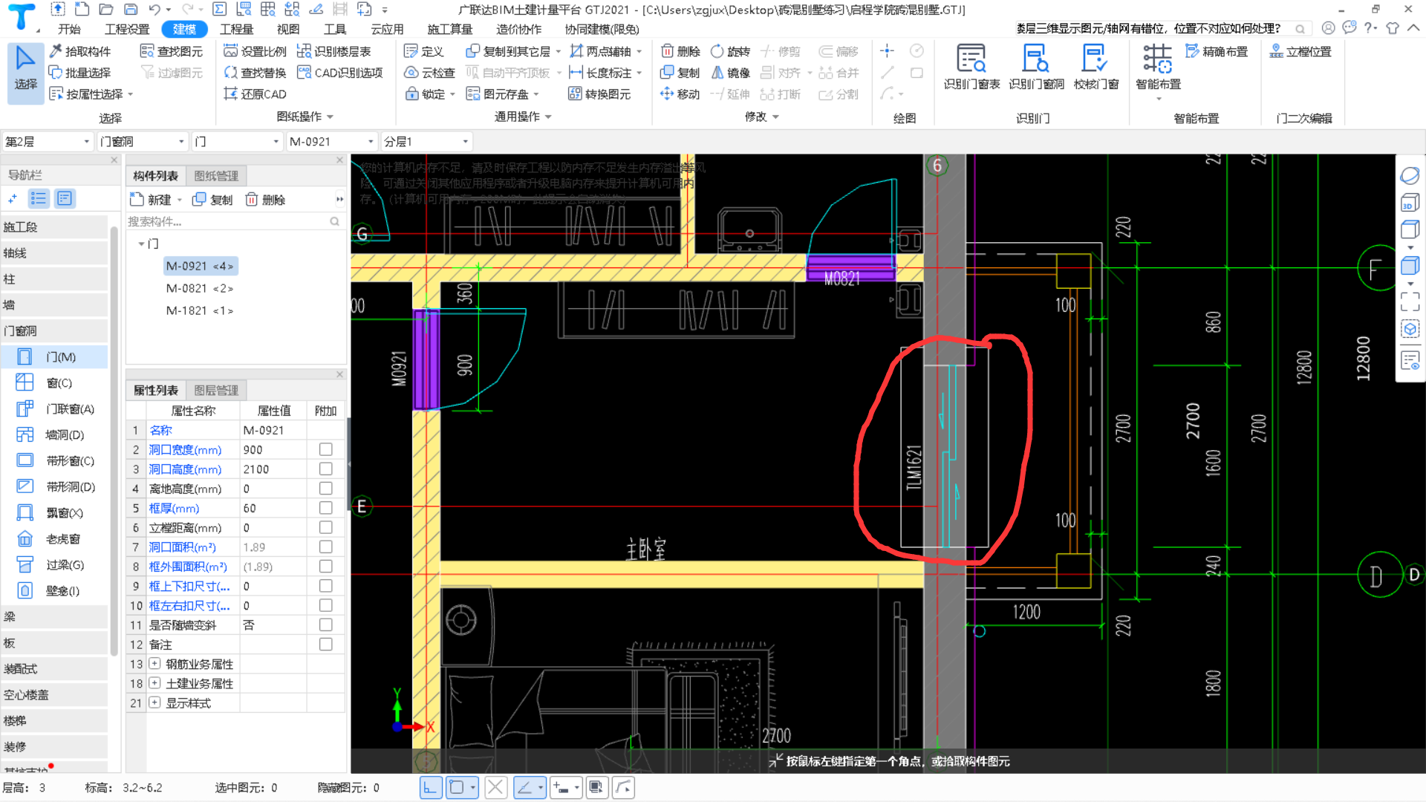The height and width of the screenshot is (802, 1426).
Task: Expand 土建业务属性 property group
Action: click(x=154, y=683)
